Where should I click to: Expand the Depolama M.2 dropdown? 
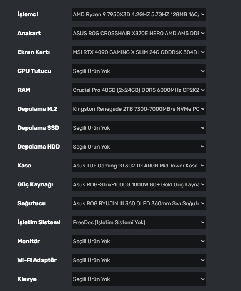point(139,109)
